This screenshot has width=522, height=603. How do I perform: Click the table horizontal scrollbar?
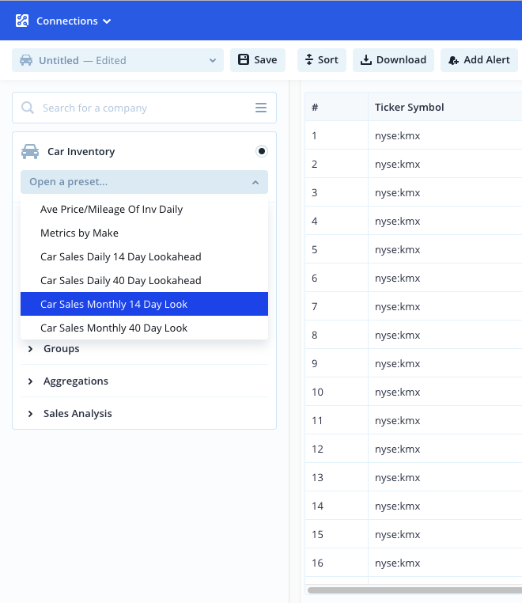tap(414, 590)
